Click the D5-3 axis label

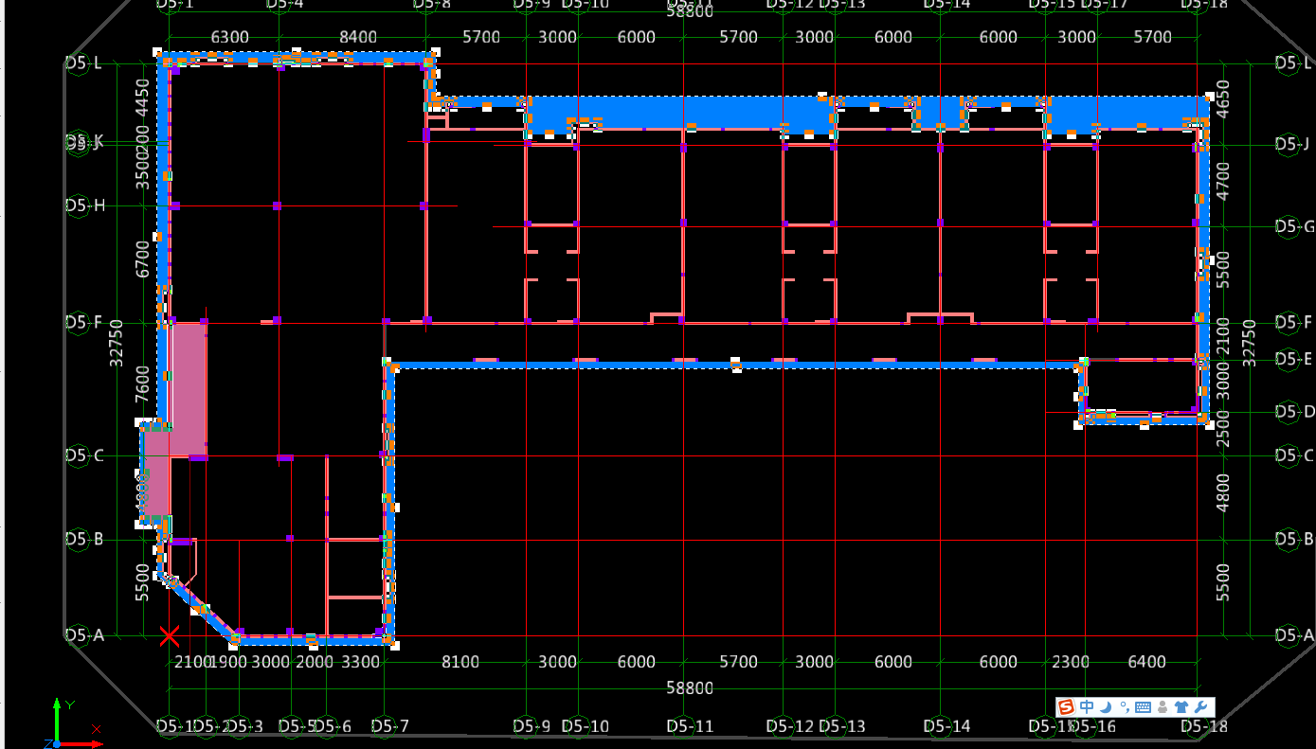click(x=244, y=726)
